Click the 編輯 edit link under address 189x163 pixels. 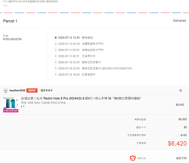click(5, 6)
